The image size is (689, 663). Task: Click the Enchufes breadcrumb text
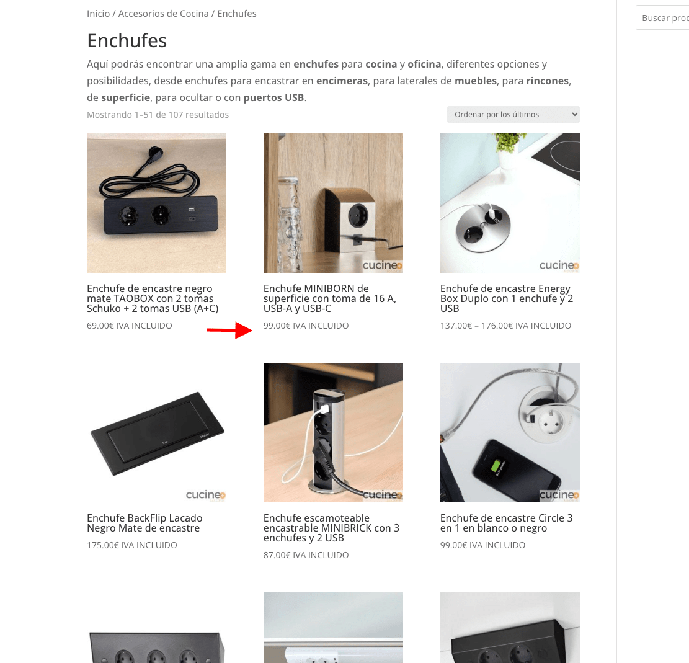(x=237, y=14)
